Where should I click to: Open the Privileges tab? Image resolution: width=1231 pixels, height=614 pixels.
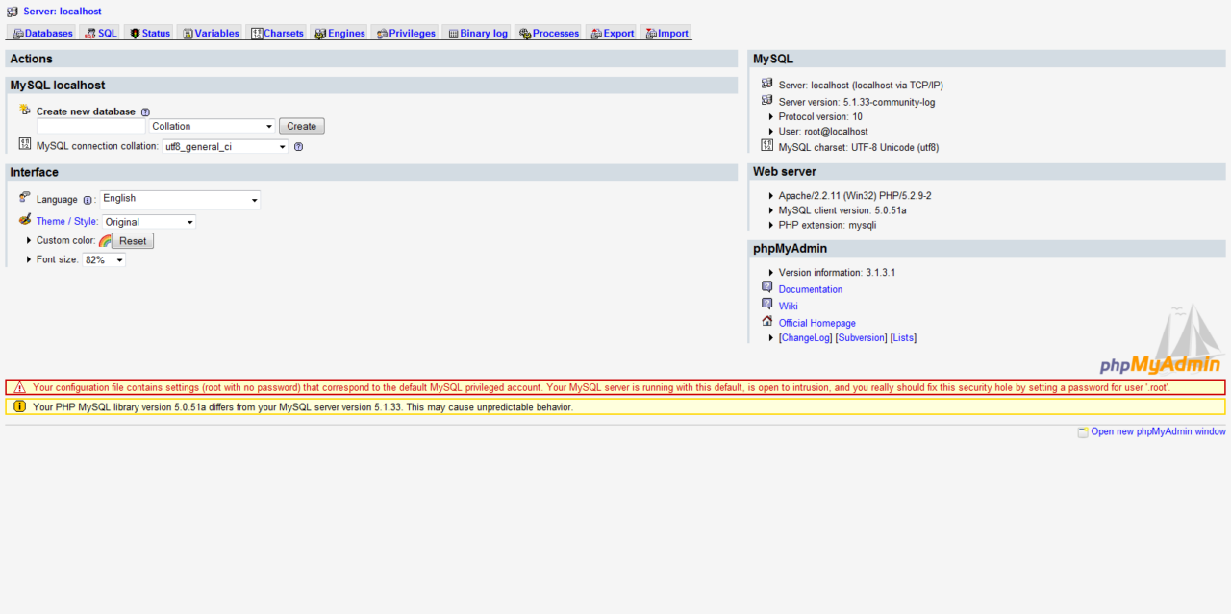(406, 33)
